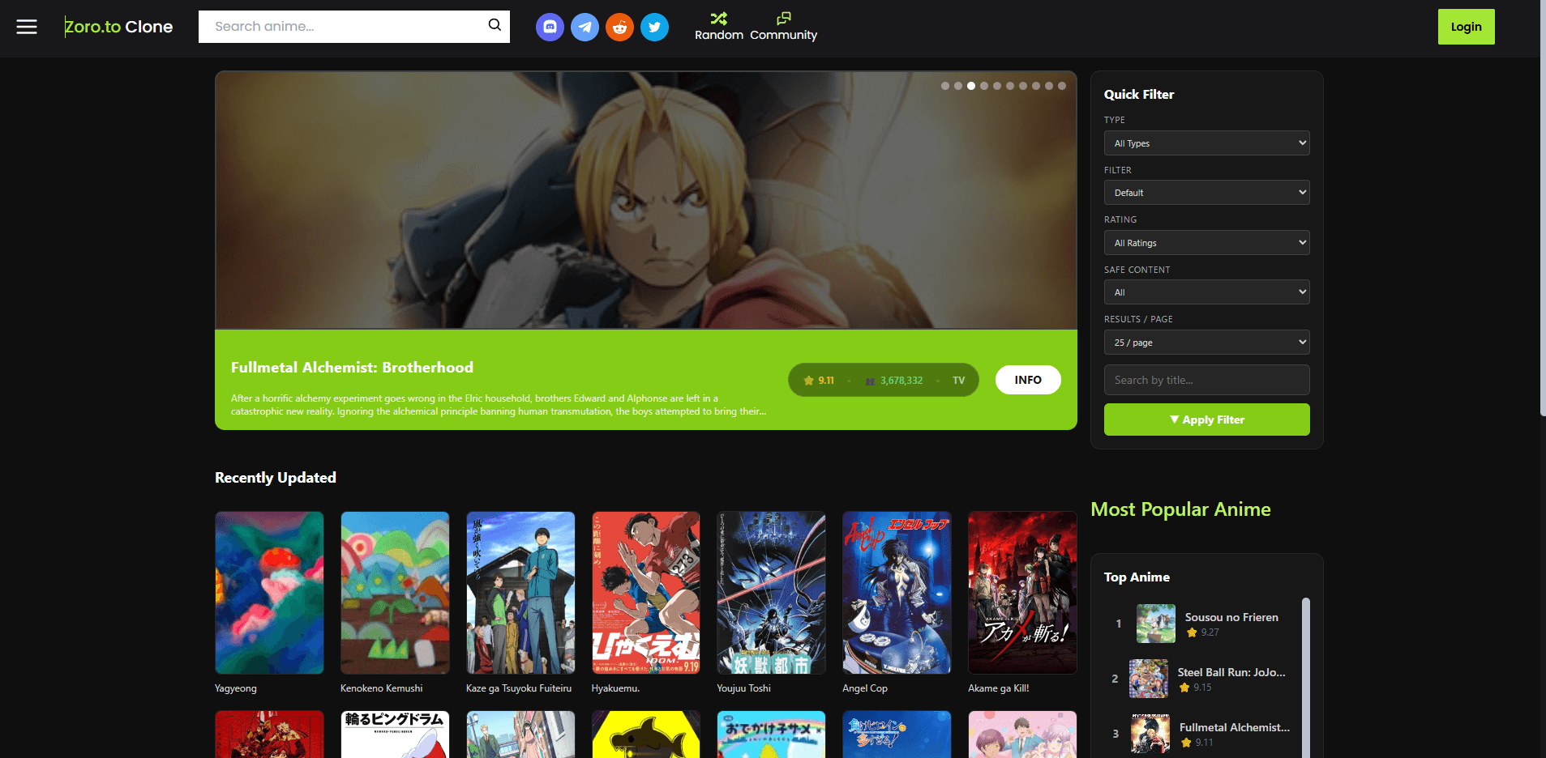
Task: Change the Results / Page dropdown
Action: click(1206, 343)
